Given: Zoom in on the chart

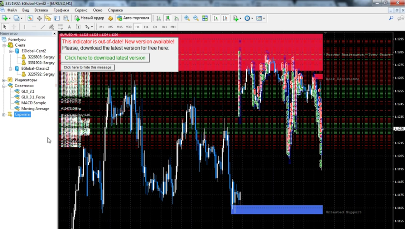Looking at the screenshot, I should click(x=187, y=18).
